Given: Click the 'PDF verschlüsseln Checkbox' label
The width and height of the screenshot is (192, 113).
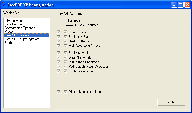Looking at the screenshot, I should coord(89,67).
